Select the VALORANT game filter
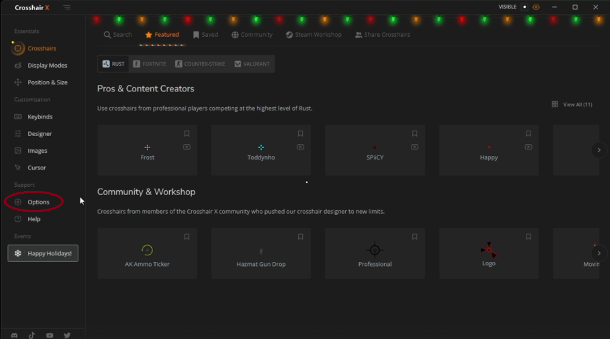This screenshot has width=610, height=339. pos(252,64)
